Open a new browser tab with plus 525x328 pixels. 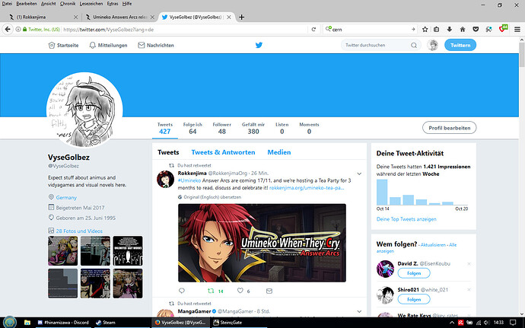[241, 17]
